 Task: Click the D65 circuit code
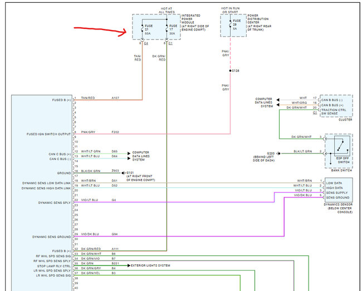pos(115,151)
